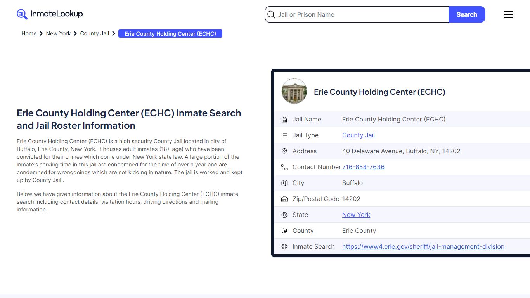Click the County row icon

click(x=284, y=231)
